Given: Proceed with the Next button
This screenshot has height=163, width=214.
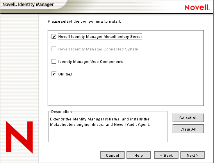Looking at the screenshot, I should pos(193,155).
